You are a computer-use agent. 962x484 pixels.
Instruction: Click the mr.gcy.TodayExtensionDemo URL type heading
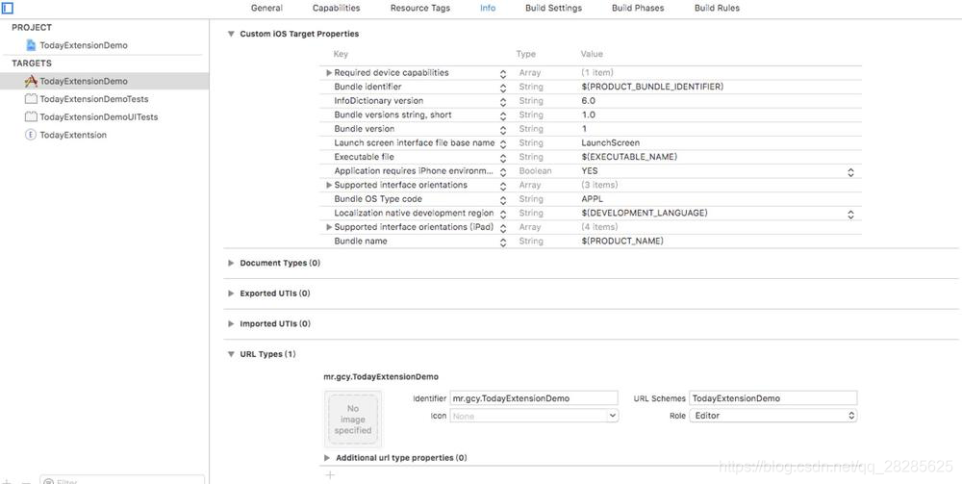point(381,376)
